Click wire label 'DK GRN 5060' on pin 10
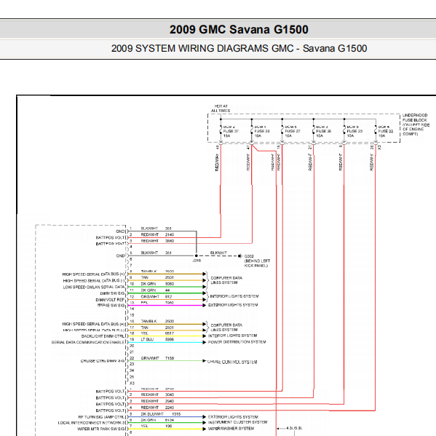This screenshot has width=436, height=436. [157, 284]
